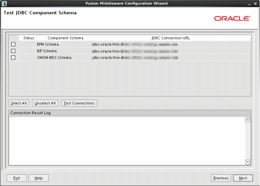This screenshot has width=260, height=186.
Task: Open Help for this wizard
Action: pos(39,178)
